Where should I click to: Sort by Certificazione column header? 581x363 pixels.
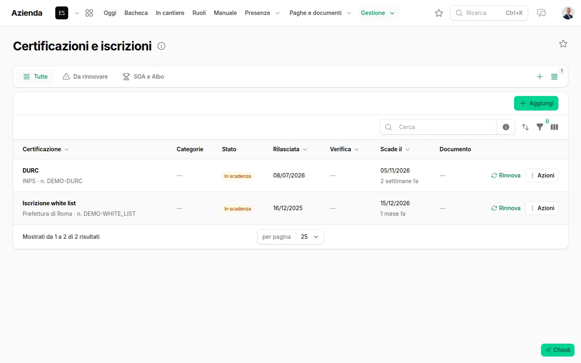pos(46,149)
